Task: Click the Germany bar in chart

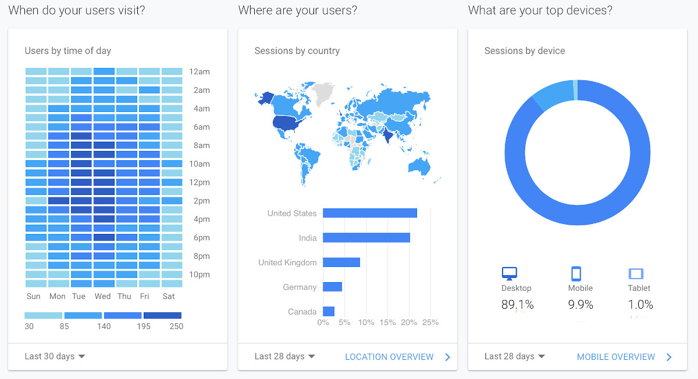Action: 332,287
